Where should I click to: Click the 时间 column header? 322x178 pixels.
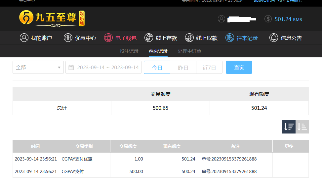(x=35, y=146)
